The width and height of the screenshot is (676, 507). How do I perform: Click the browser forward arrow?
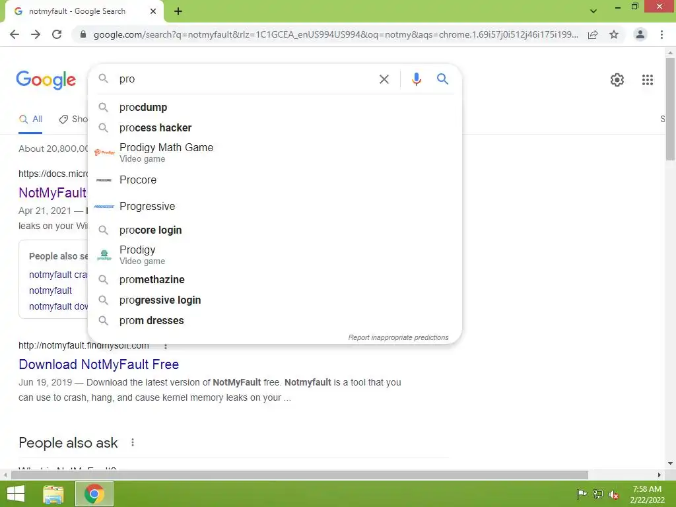[36, 34]
